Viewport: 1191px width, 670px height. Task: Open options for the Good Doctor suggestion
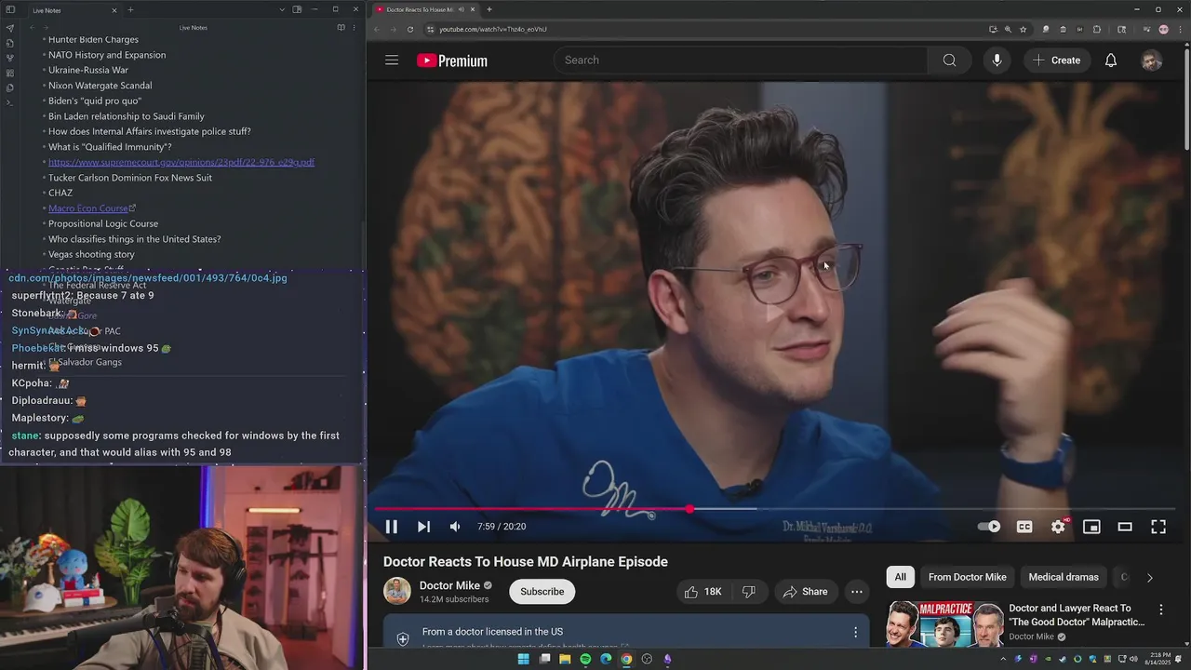1161,610
